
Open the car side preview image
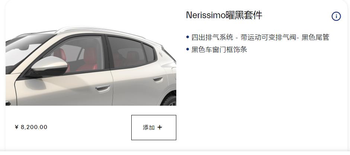91,66
